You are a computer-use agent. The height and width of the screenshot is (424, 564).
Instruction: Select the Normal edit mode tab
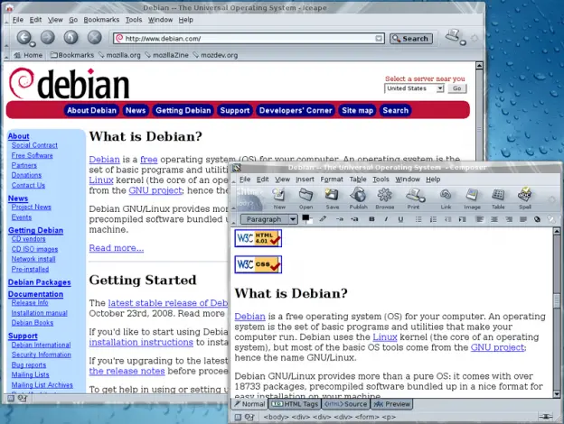pos(249,404)
